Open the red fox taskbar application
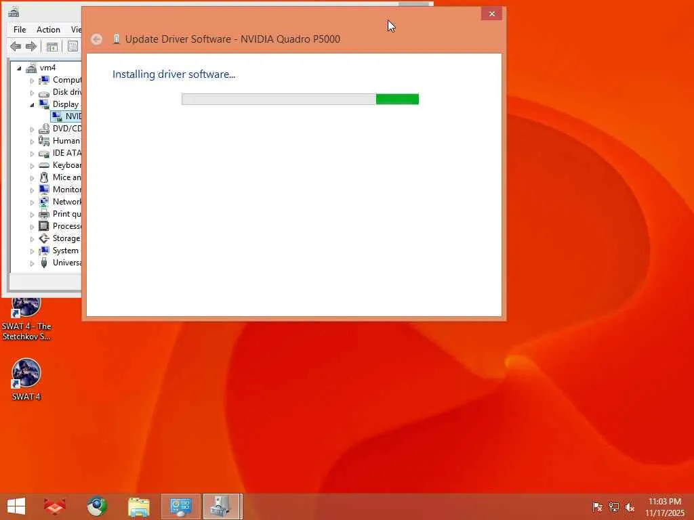This screenshot has width=694, height=520. 55,506
